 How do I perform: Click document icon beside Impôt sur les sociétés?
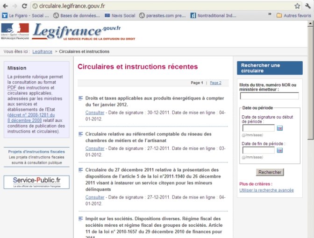80,219
